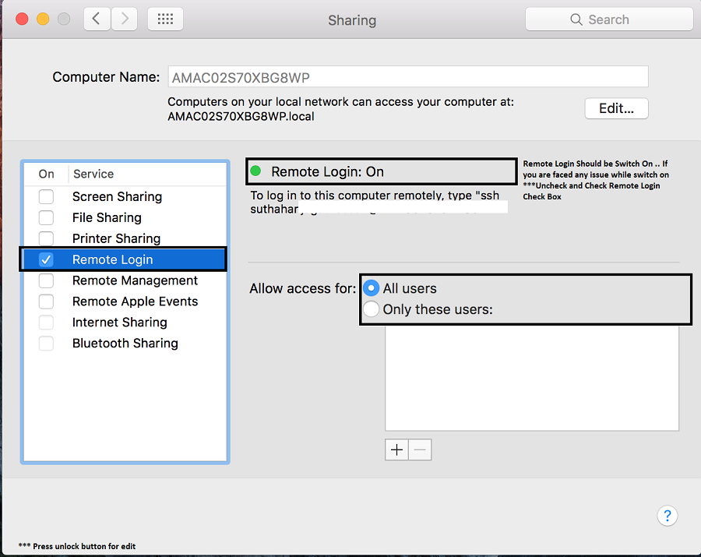This screenshot has width=701, height=557.
Task: Enable the Screen Sharing checkbox
Action: click(46, 196)
